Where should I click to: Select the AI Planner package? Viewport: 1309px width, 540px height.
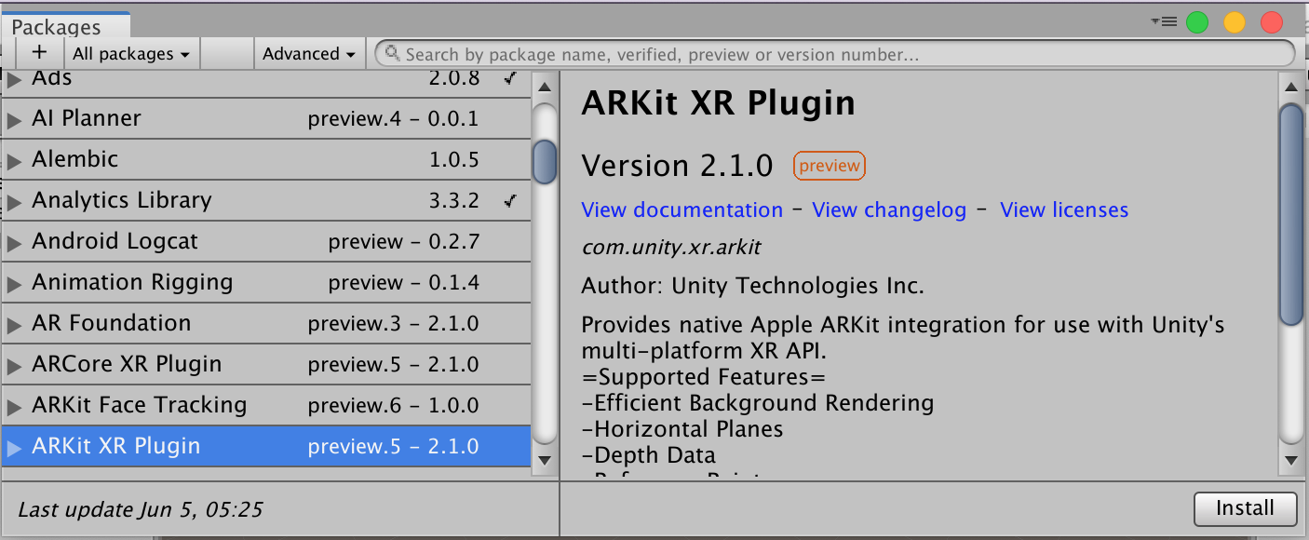[266, 118]
